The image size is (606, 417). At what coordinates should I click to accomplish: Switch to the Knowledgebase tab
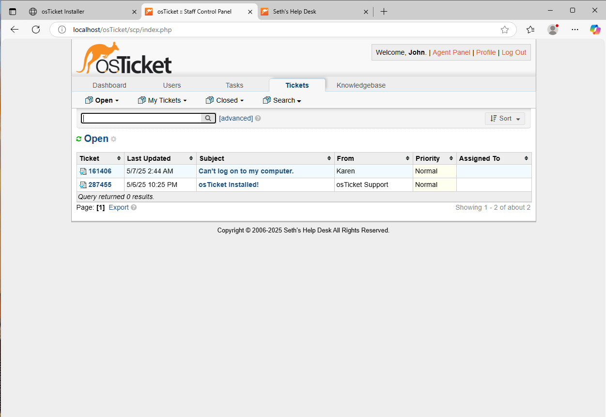coord(361,85)
